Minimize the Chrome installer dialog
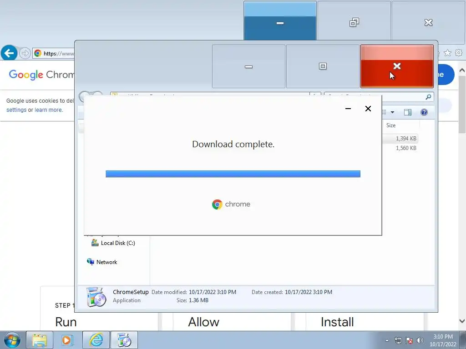 [348, 109]
